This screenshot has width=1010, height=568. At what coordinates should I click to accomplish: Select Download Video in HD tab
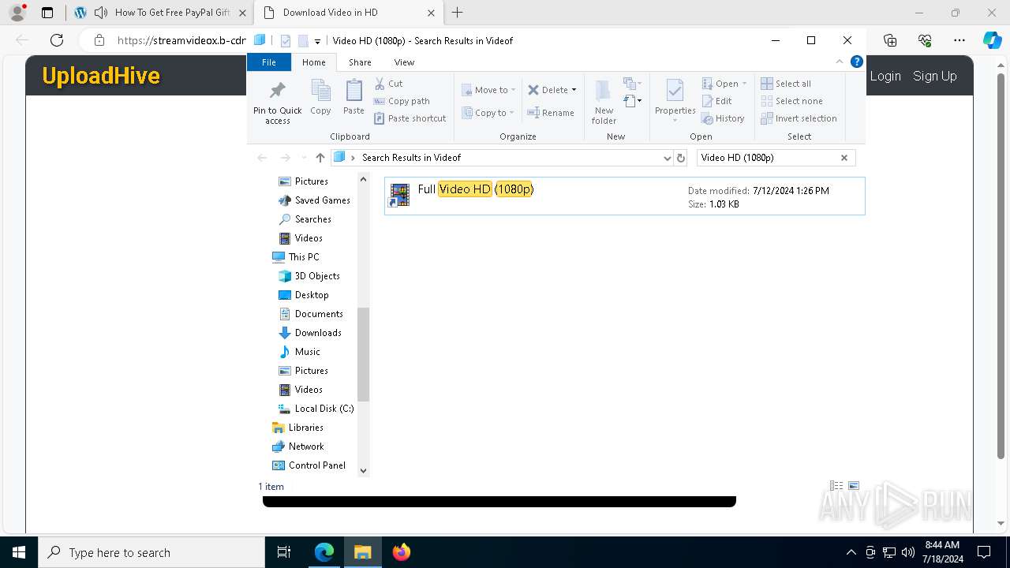pos(347,13)
